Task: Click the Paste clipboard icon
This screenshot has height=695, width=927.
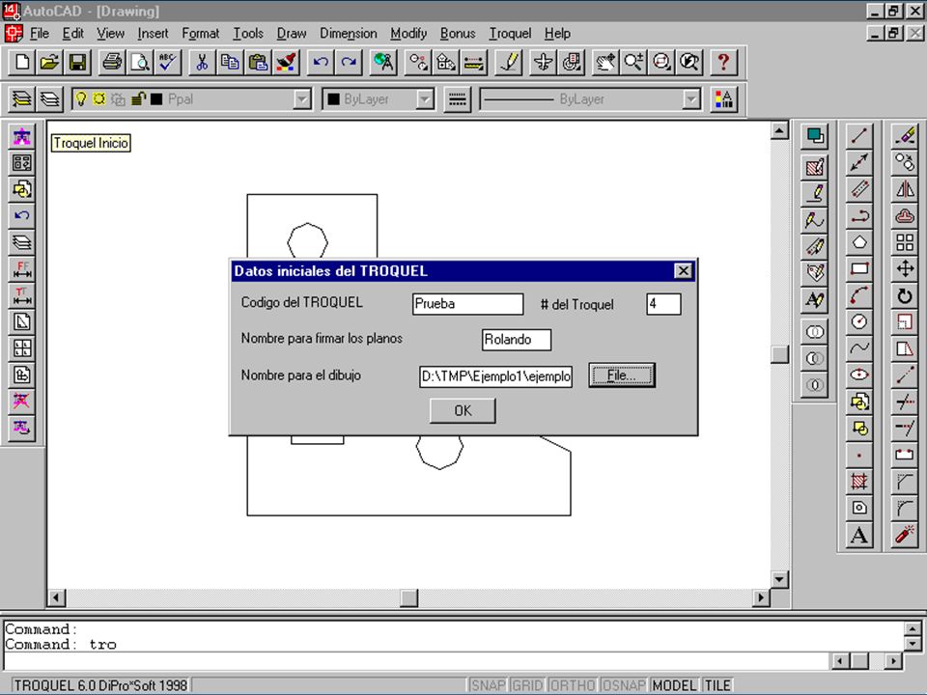Action: tap(258, 62)
